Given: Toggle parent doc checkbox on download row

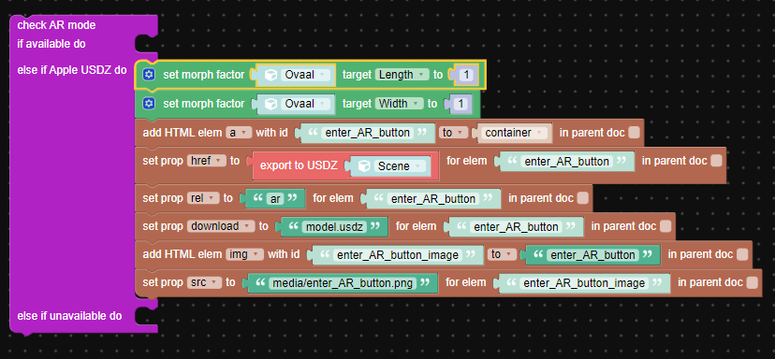Looking at the screenshot, I should (665, 226).
